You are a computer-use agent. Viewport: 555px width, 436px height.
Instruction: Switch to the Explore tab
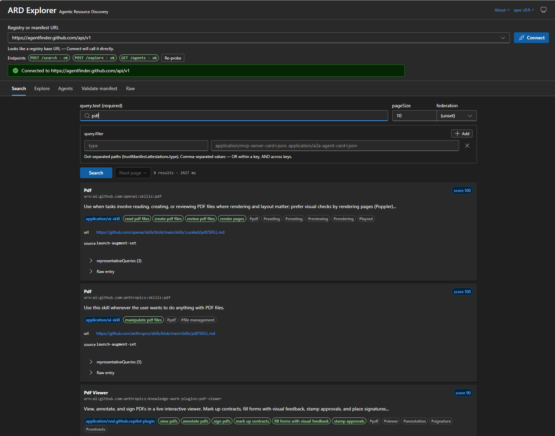(x=42, y=88)
